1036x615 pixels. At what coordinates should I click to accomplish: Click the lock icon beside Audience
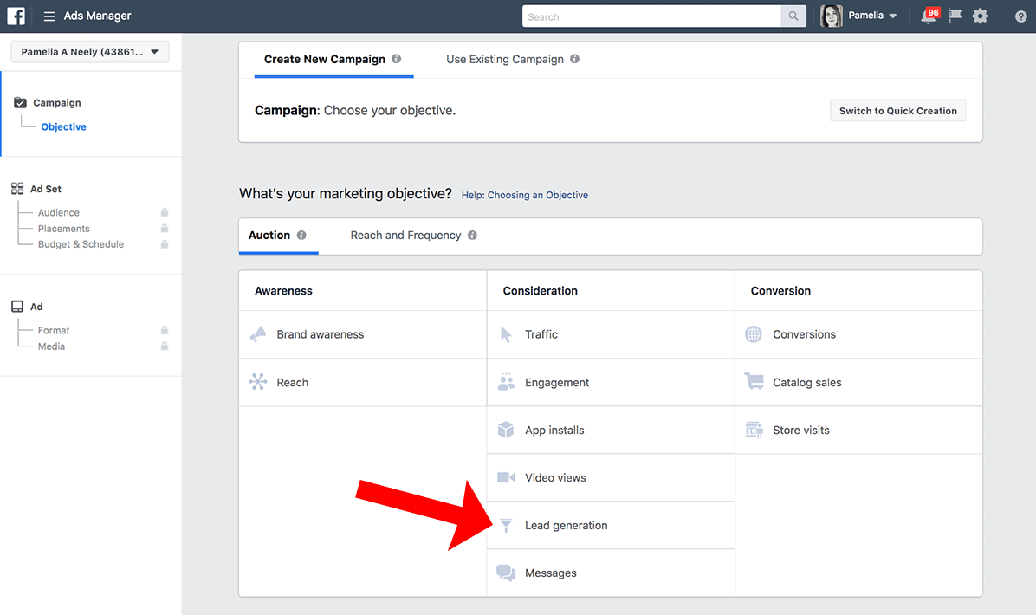165,212
